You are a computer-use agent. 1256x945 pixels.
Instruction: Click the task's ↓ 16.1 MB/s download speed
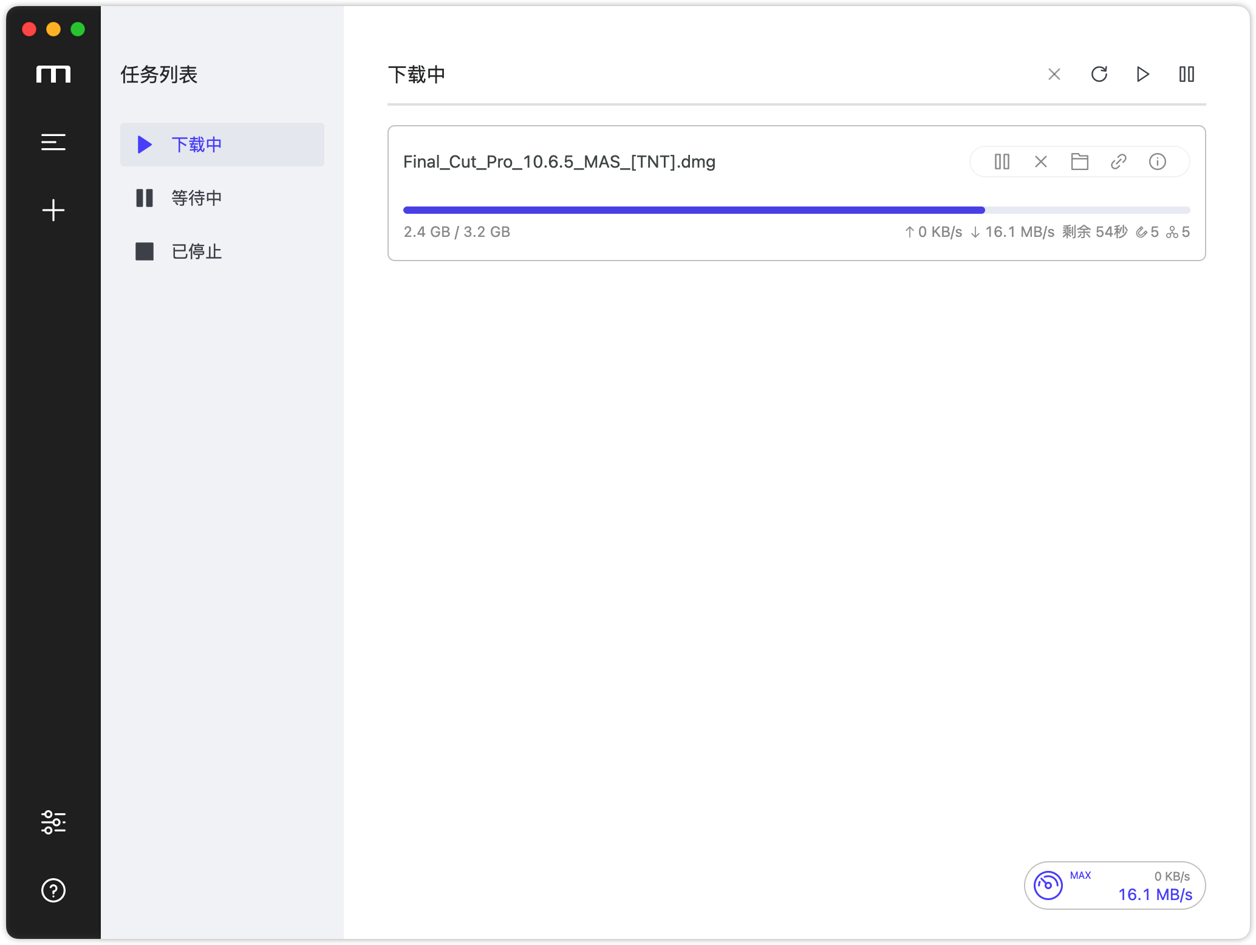[x=1012, y=232]
